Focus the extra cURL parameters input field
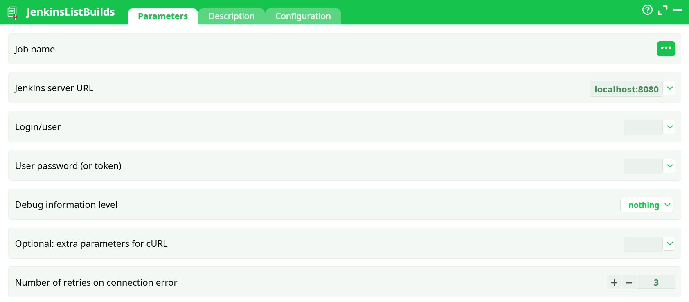The width and height of the screenshot is (689, 302). [643, 244]
